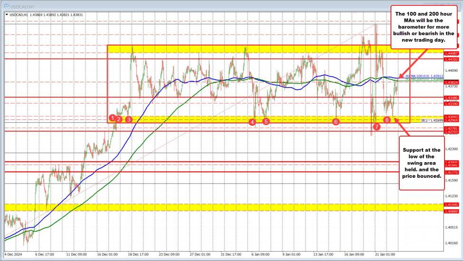Select the 1.43340 price label
463x261 pixels.
pyautogui.click(x=451, y=104)
